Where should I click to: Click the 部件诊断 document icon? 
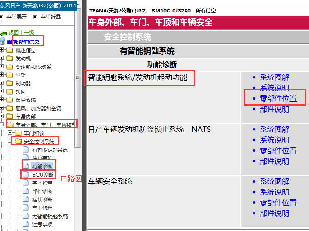pyautogui.click(x=26, y=191)
